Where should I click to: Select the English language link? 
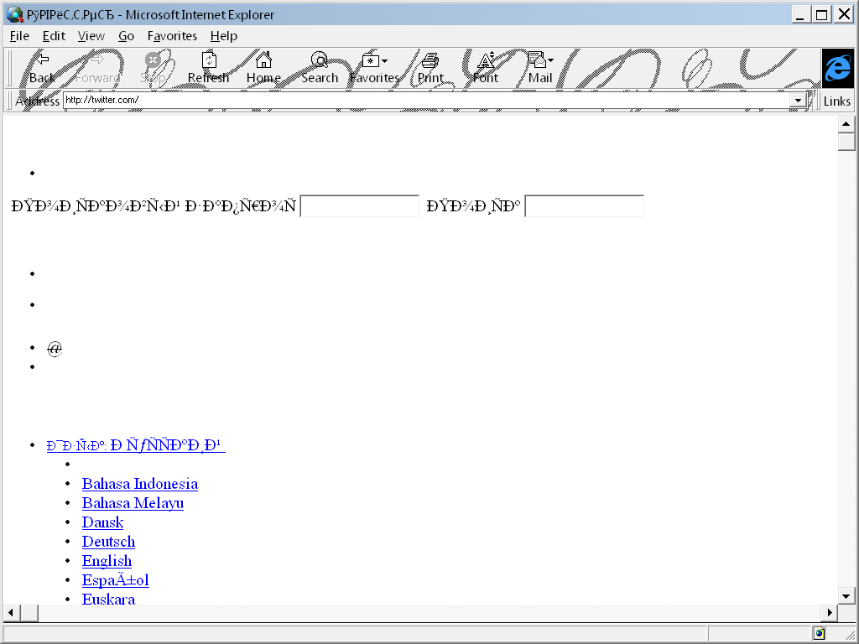(107, 560)
